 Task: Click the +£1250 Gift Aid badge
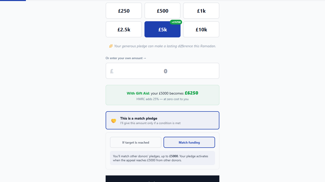[176, 22]
